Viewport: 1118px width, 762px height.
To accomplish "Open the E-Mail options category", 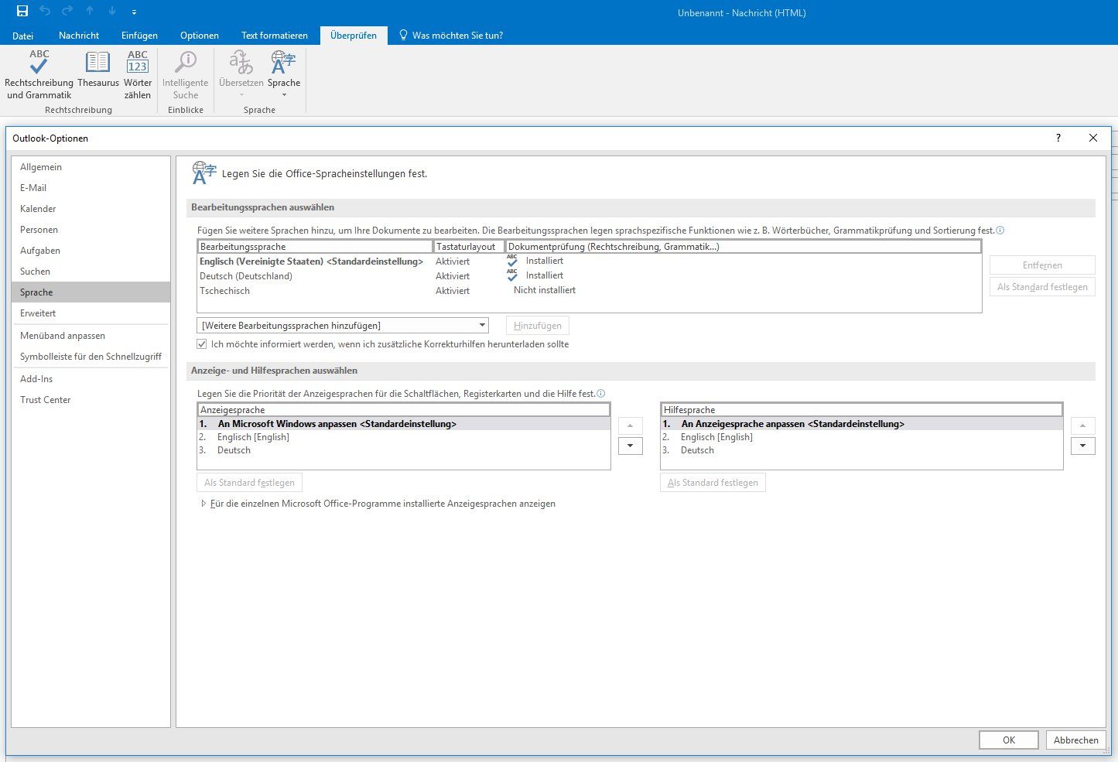I will (x=91, y=188).
